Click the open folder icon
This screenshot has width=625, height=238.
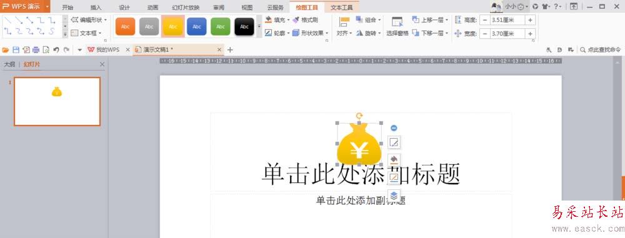6,50
